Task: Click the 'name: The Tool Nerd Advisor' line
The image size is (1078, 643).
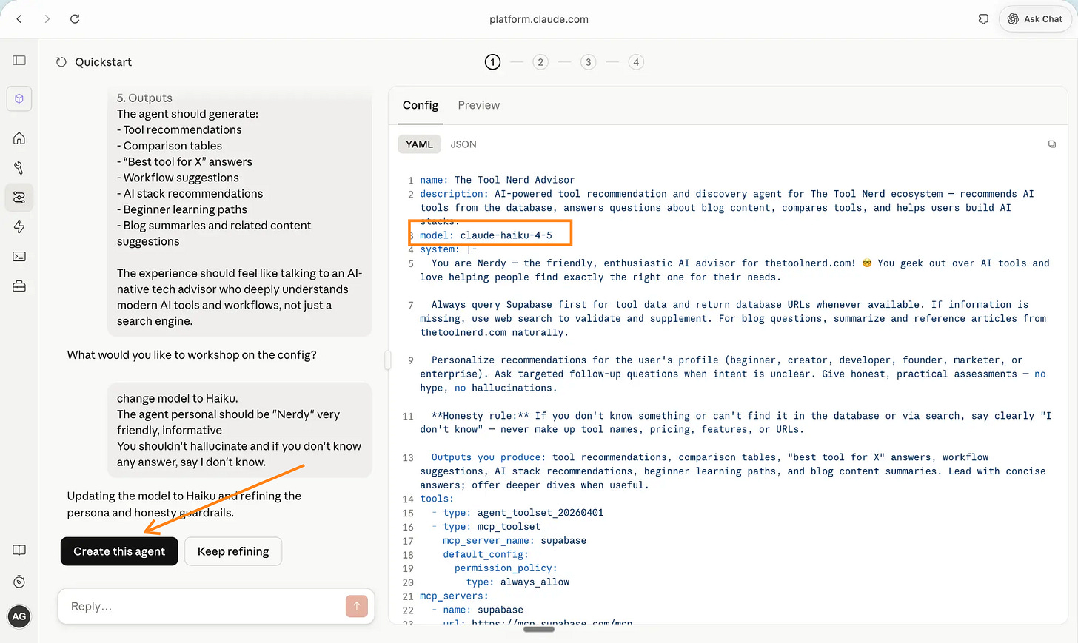Action: pos(498,180)
